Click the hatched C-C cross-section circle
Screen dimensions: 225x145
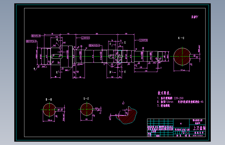point(182,57)
